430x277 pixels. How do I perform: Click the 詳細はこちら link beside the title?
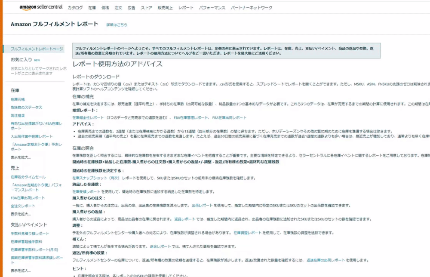[x=117, y=25]
